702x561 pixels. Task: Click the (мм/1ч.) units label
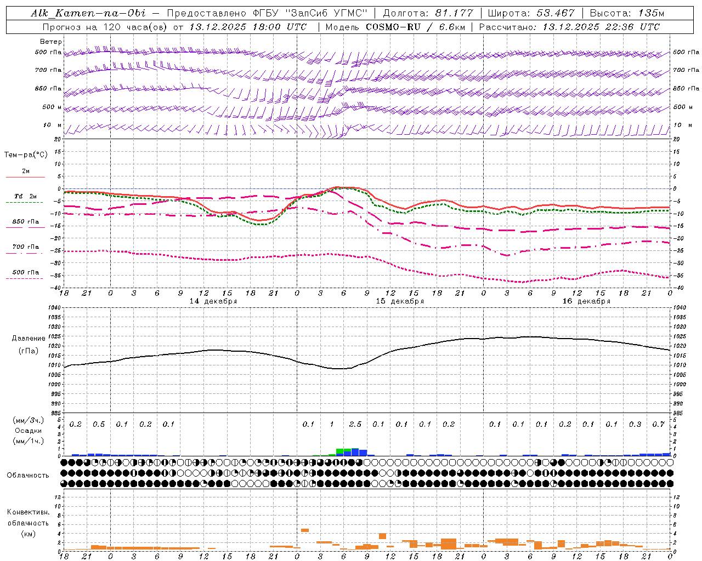click(x=29, y=441)
